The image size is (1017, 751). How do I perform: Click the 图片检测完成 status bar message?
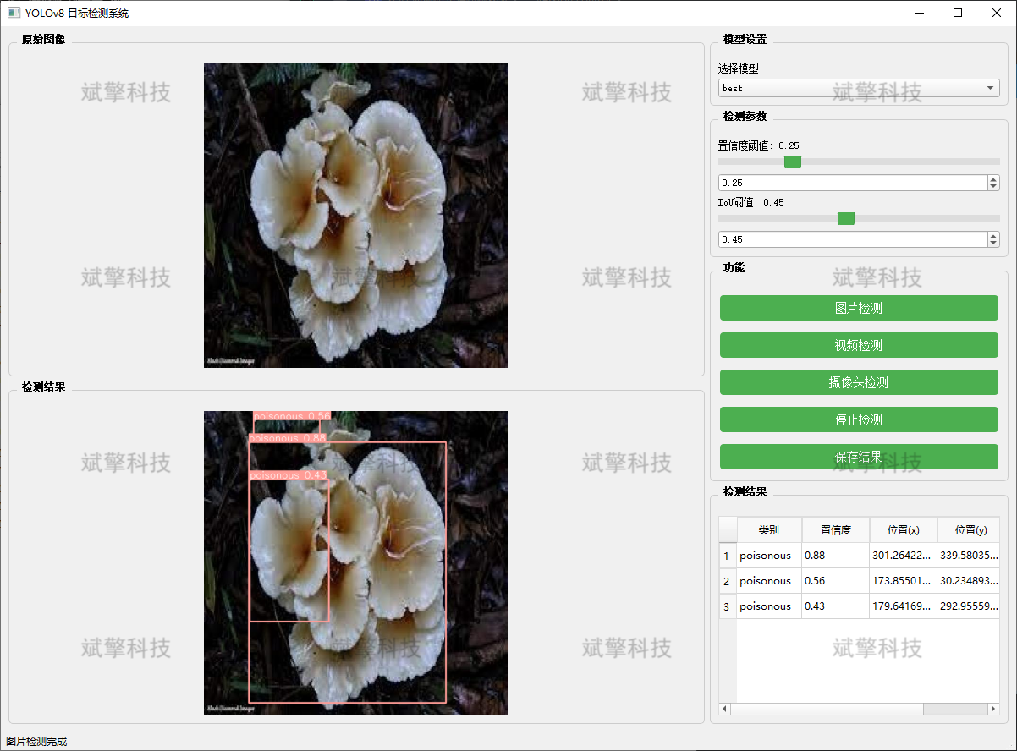coord(36,742)
